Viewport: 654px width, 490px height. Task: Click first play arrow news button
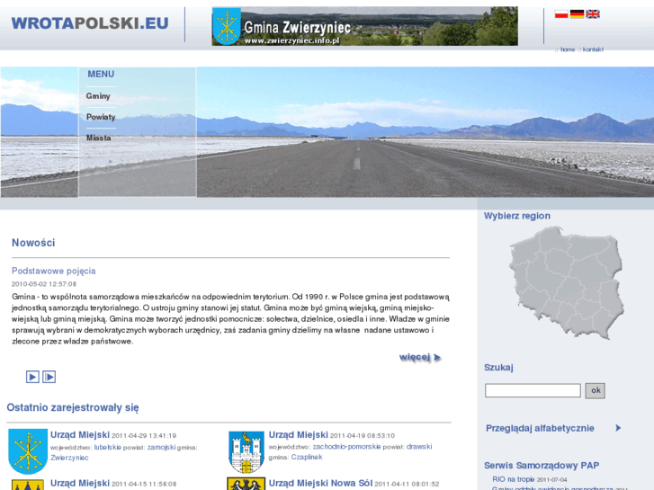tap(32, 377)
